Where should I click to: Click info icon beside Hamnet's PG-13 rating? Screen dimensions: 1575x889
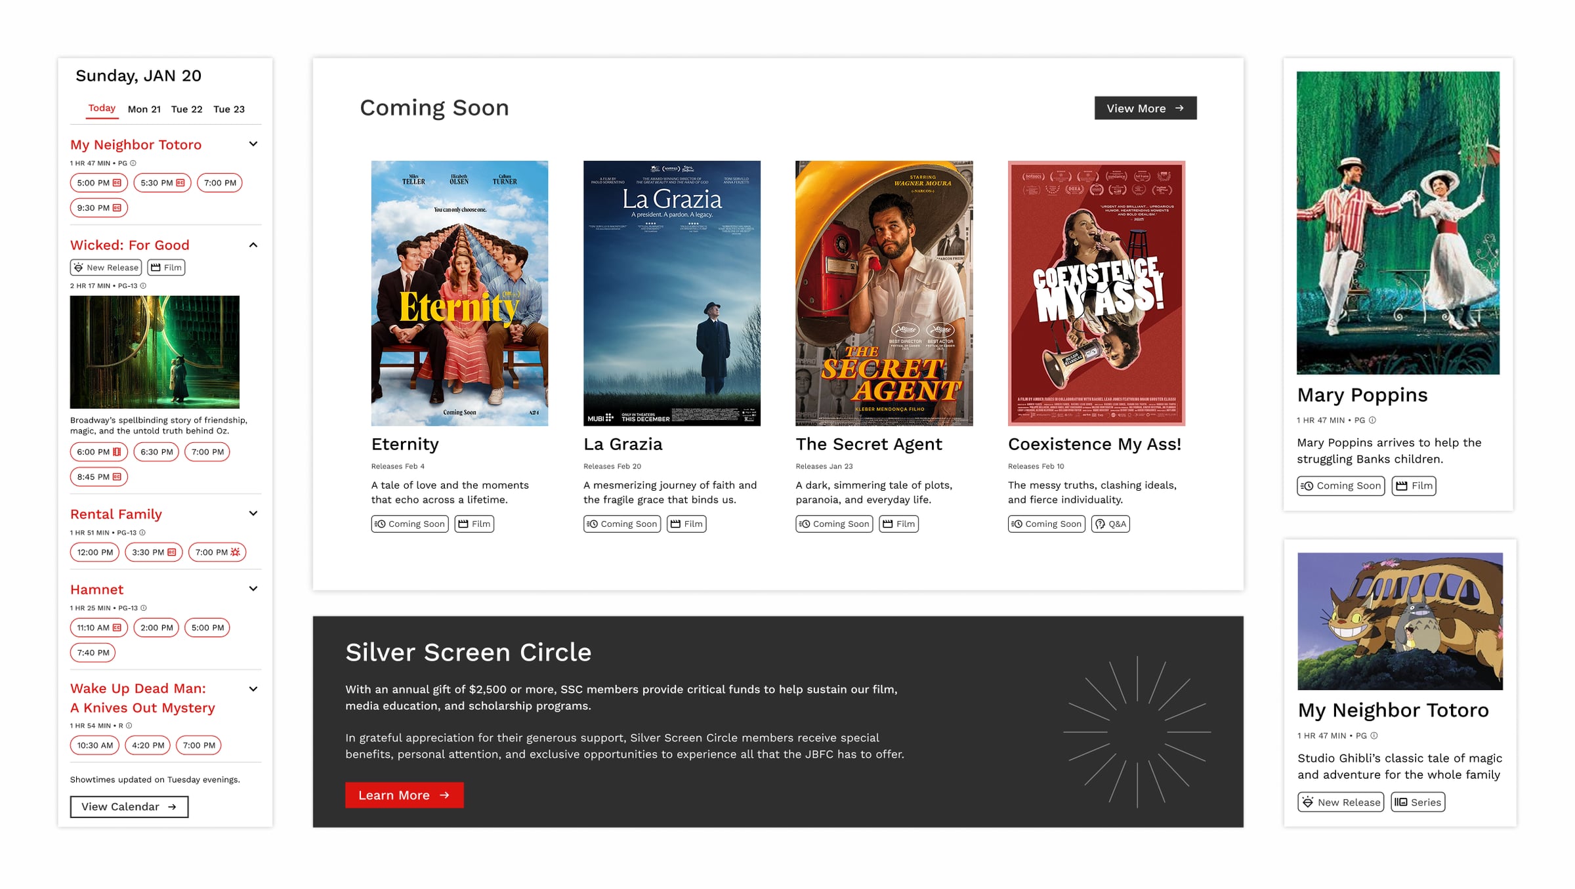[144, 608]
